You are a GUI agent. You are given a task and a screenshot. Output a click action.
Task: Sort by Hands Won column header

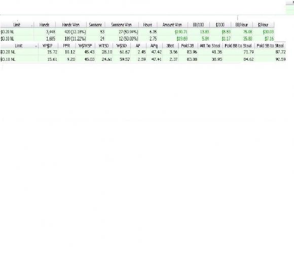tap(70, 25)
